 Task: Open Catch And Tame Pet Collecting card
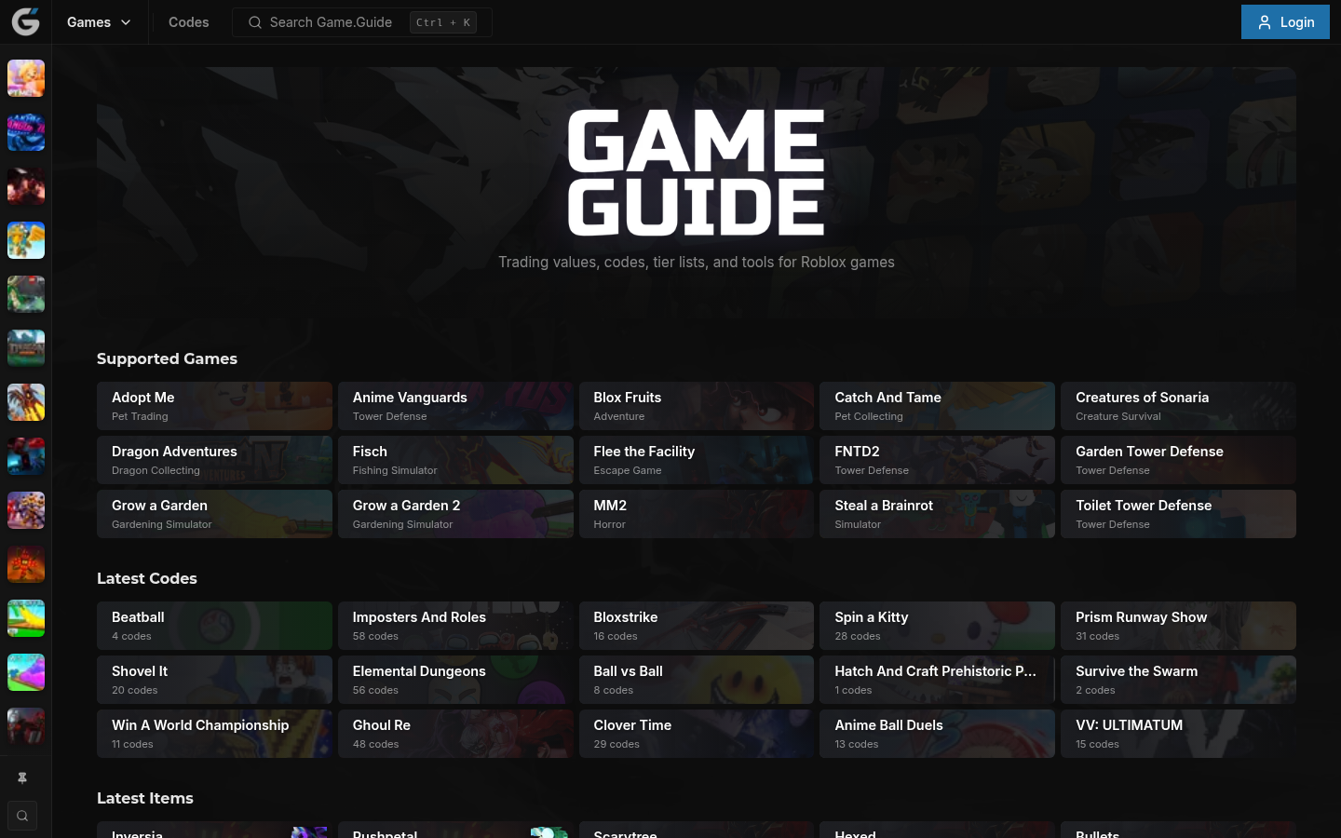[x=937, y=406]
